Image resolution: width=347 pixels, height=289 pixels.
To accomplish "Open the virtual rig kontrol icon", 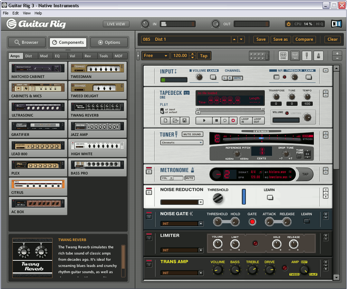I will coord(259,56).
